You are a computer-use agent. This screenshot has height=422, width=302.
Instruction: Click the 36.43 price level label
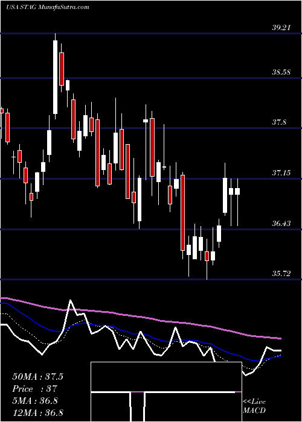(x=281, y=224)
